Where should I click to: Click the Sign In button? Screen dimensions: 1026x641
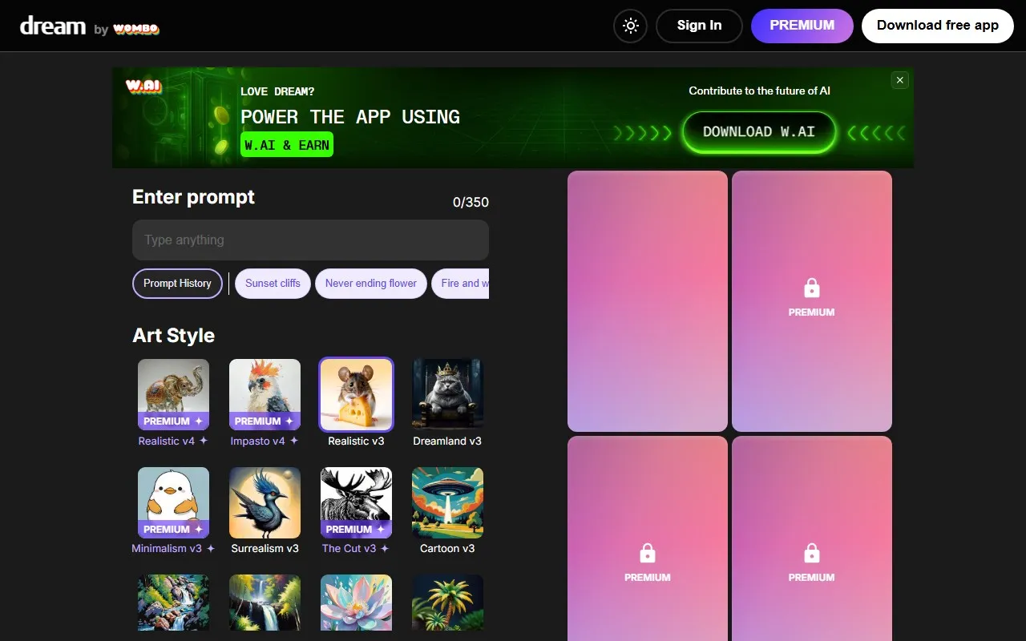(x=699, y=26)
